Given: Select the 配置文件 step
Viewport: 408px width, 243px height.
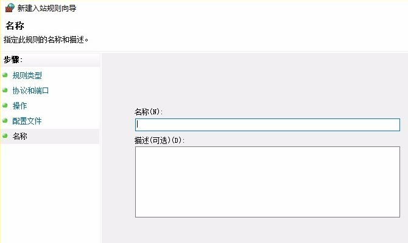Looking at the screenshot, I should (27, 121).
